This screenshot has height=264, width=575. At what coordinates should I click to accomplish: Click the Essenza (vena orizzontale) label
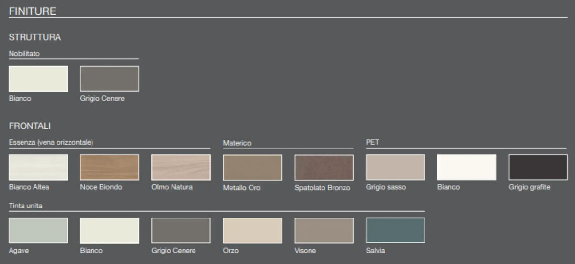(51, 143)
